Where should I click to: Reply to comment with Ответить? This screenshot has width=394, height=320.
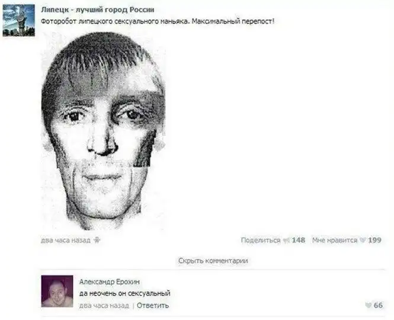click(x=153, y=306)
